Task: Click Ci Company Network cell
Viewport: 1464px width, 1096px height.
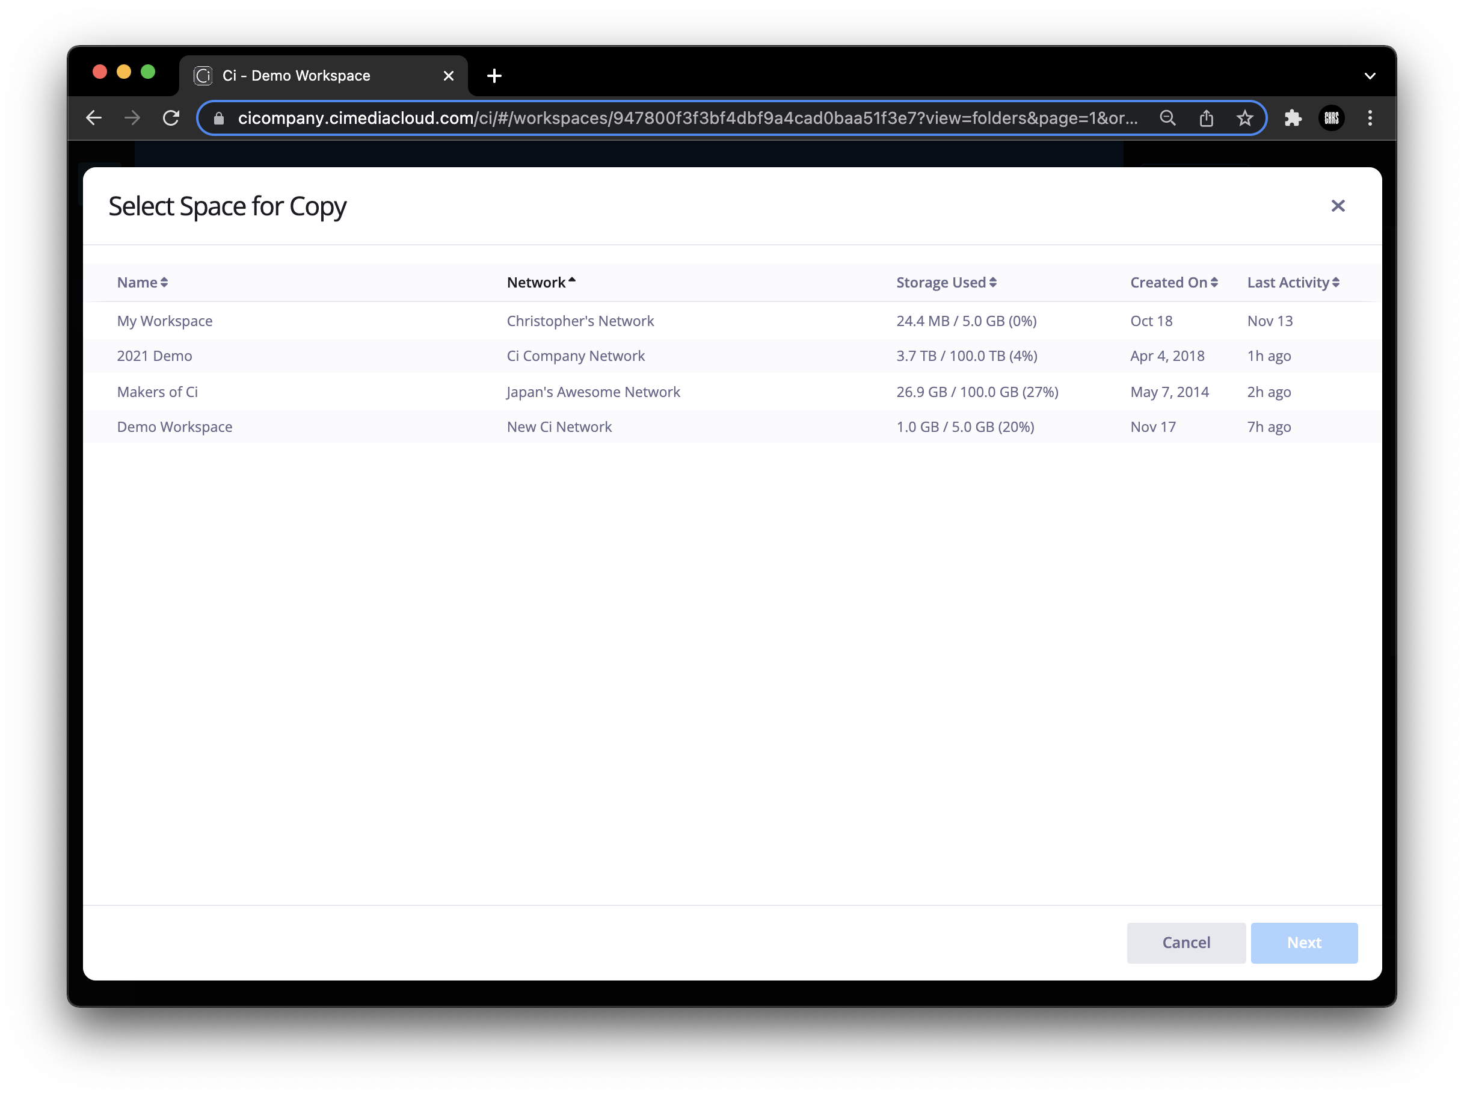Action: 575,356
